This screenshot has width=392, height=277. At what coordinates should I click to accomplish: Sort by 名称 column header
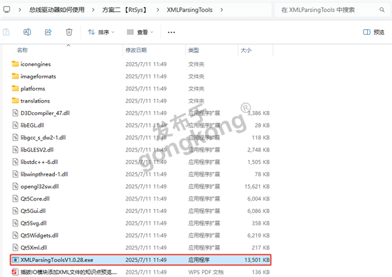pos(23,50)
